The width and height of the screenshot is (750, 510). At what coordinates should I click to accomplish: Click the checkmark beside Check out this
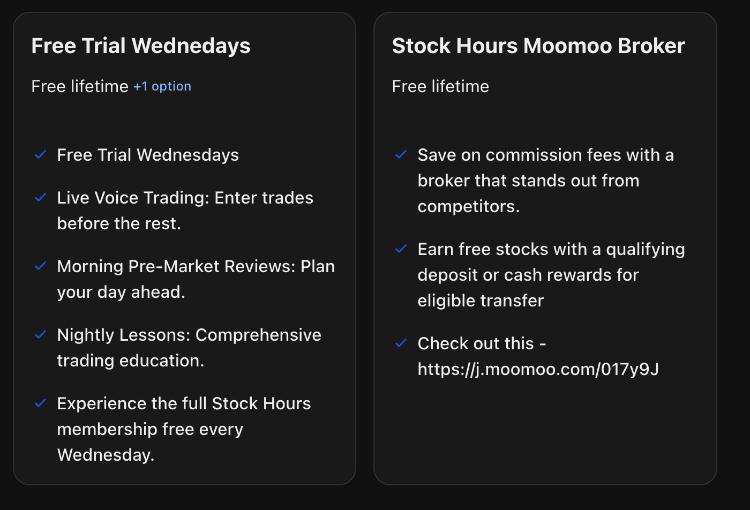[401, 343]
